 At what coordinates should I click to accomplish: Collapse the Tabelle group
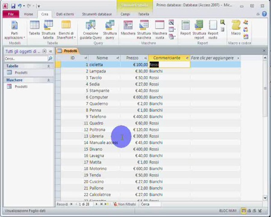(x=48, y=66)
